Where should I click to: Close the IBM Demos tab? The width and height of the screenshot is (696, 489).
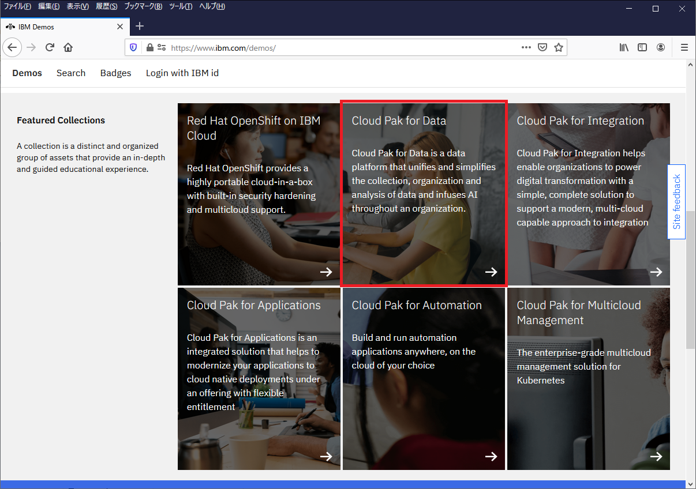(x=120, y=27)
